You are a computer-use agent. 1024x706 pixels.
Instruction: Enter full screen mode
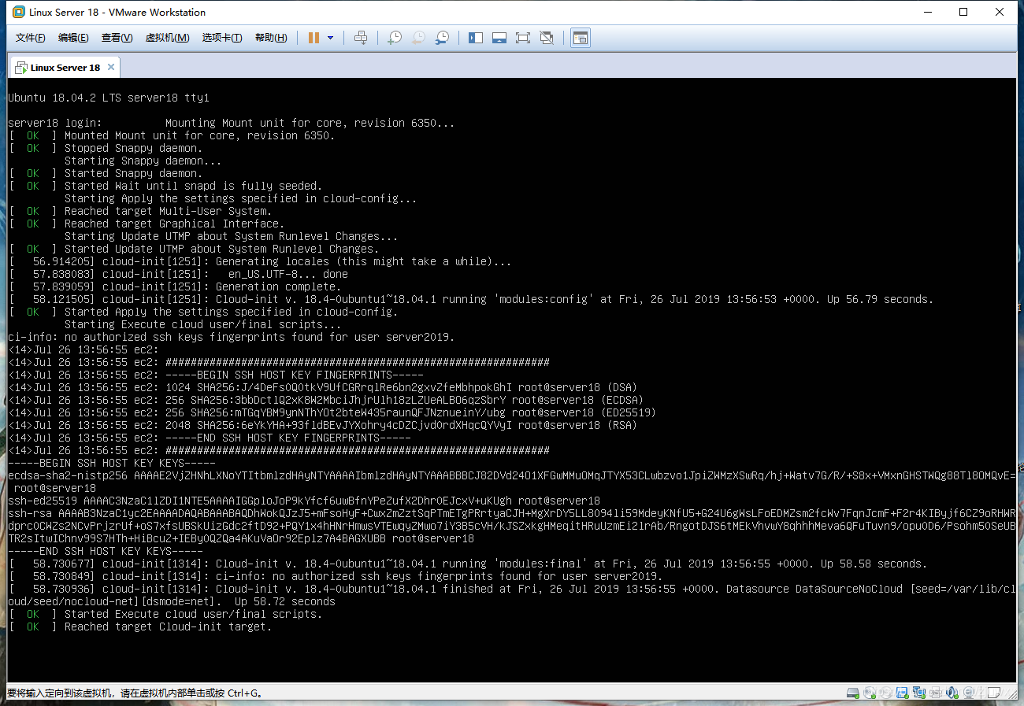pos(523,38)
